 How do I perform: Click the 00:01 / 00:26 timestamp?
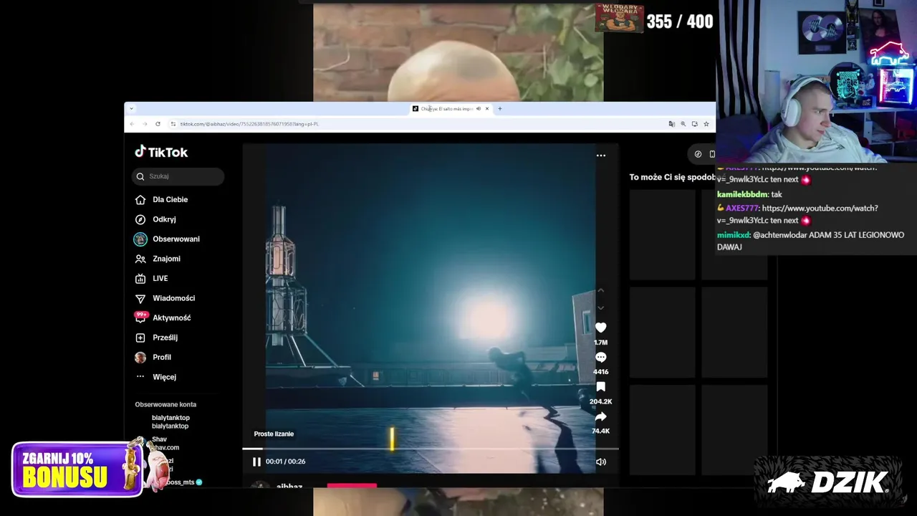(x=285, y=462)
